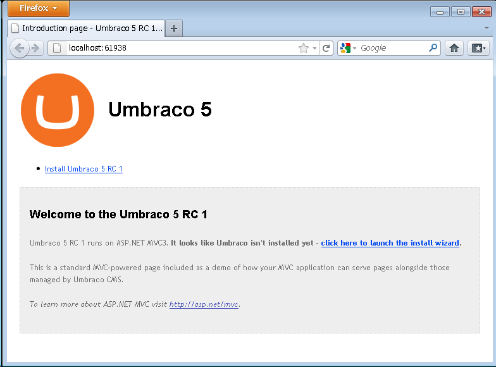
Task: Go to the home page icon
Action: pyautogui.click(x=454, y=48)
